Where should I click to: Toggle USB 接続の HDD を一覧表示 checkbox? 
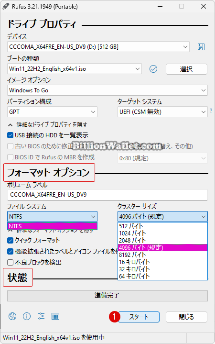coord(10,135)
